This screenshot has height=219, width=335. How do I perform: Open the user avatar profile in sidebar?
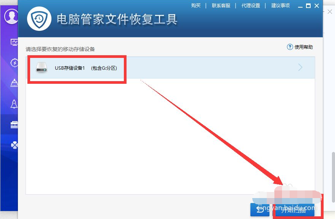click(11, 17)
